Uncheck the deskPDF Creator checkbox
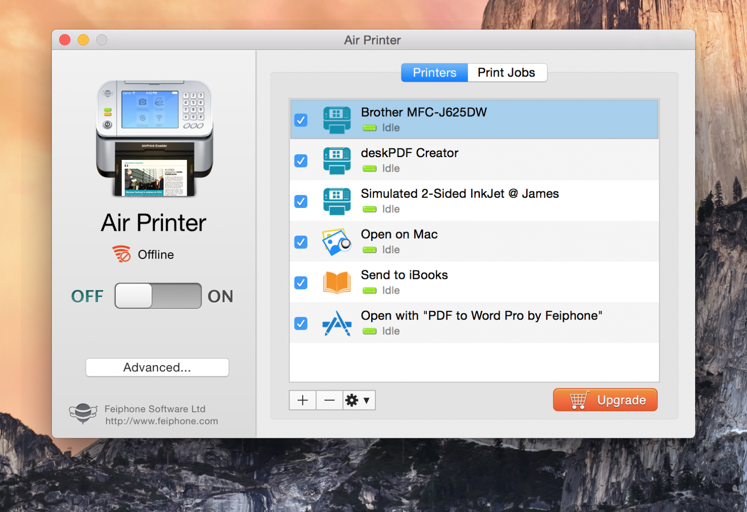The height and width of the screenshot is (512, 747). point(301,160)
